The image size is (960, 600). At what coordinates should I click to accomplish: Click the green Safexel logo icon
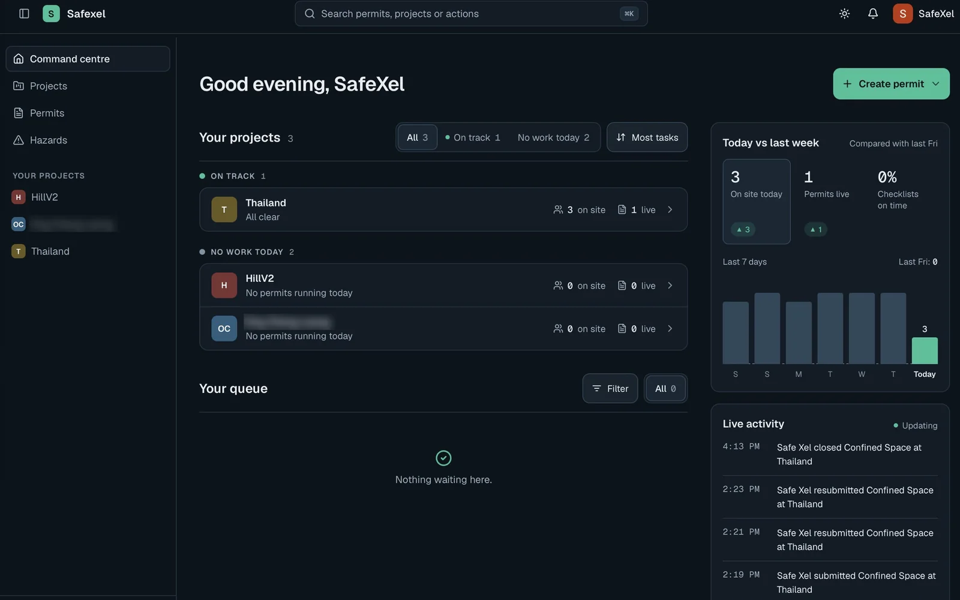(51, 13)
